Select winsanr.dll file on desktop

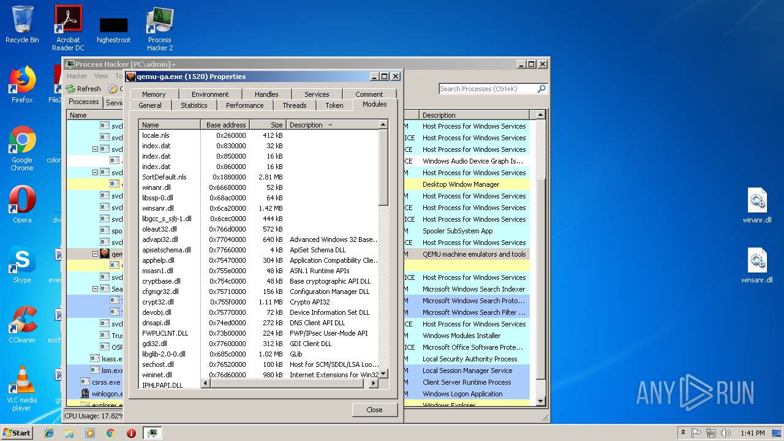tap(757, 266)
